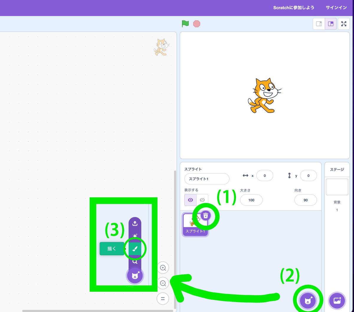The image size is (354, 312).
Task: Delete スプライト1 with the trash icon
Action: click(x=206, y=216)
